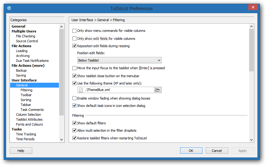
Task: Open the Column Selection category
Action: [28, 115]
